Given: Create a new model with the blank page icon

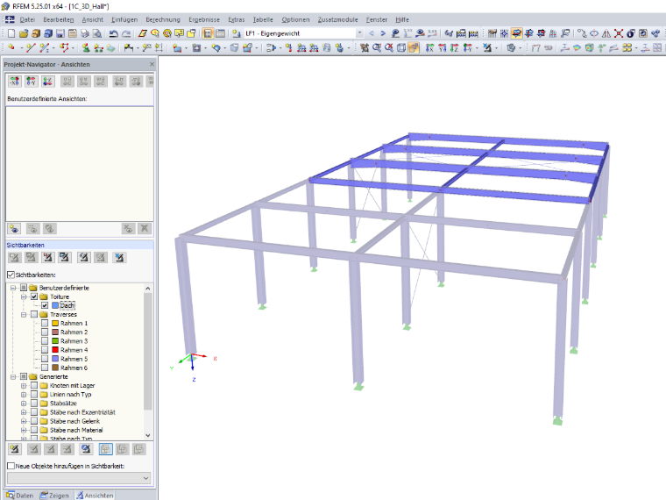Looking at the screenshot, I should [x=11, y=33].
